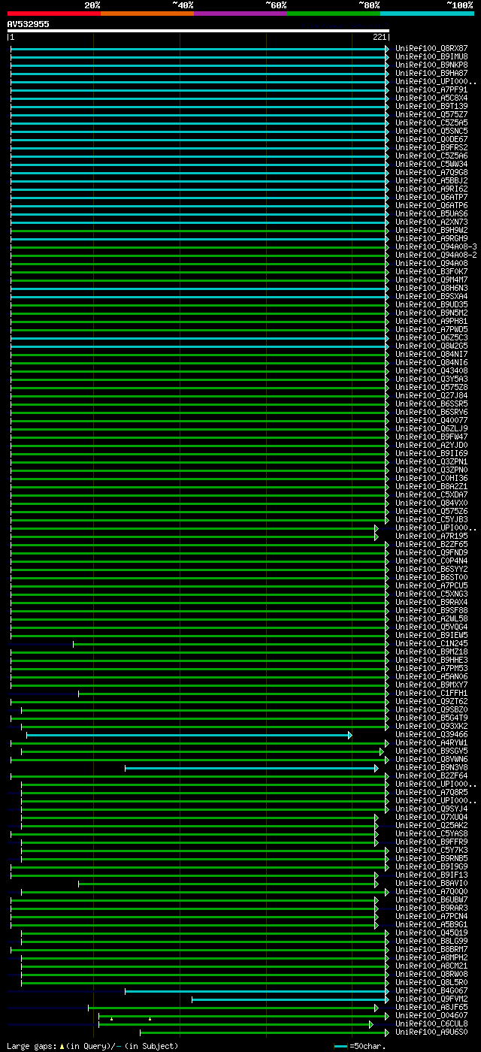This screenshot has width=481, height=1052.
Task: Click the short cyan alignment bar for Q39466
Action: [x=188, y=734]
